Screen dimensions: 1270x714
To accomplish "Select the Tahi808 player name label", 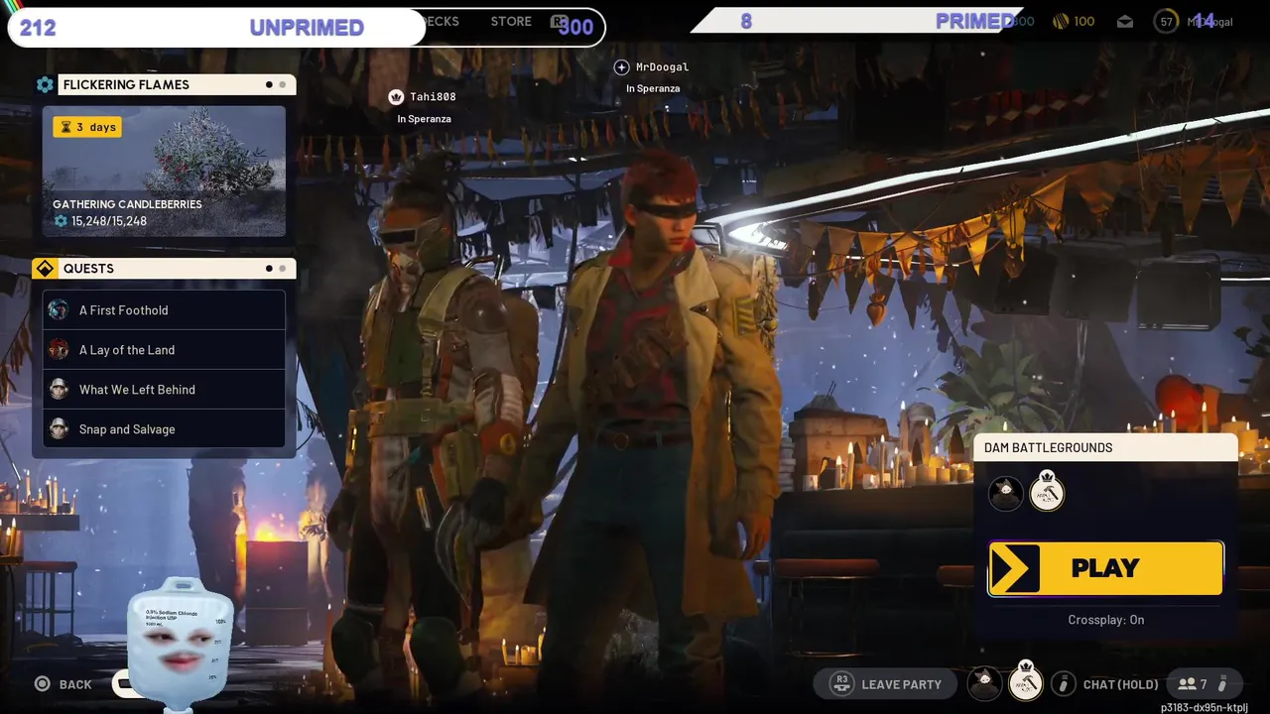I will 433,97.
